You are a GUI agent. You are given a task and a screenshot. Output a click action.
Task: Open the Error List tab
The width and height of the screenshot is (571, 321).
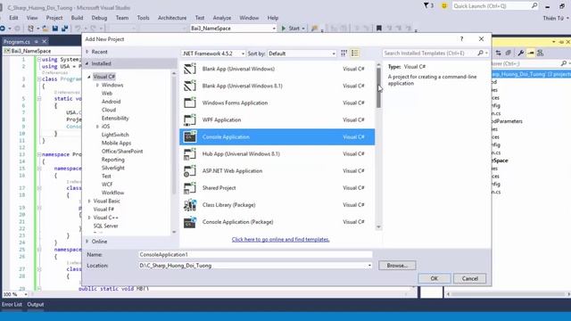coord(12,304)
